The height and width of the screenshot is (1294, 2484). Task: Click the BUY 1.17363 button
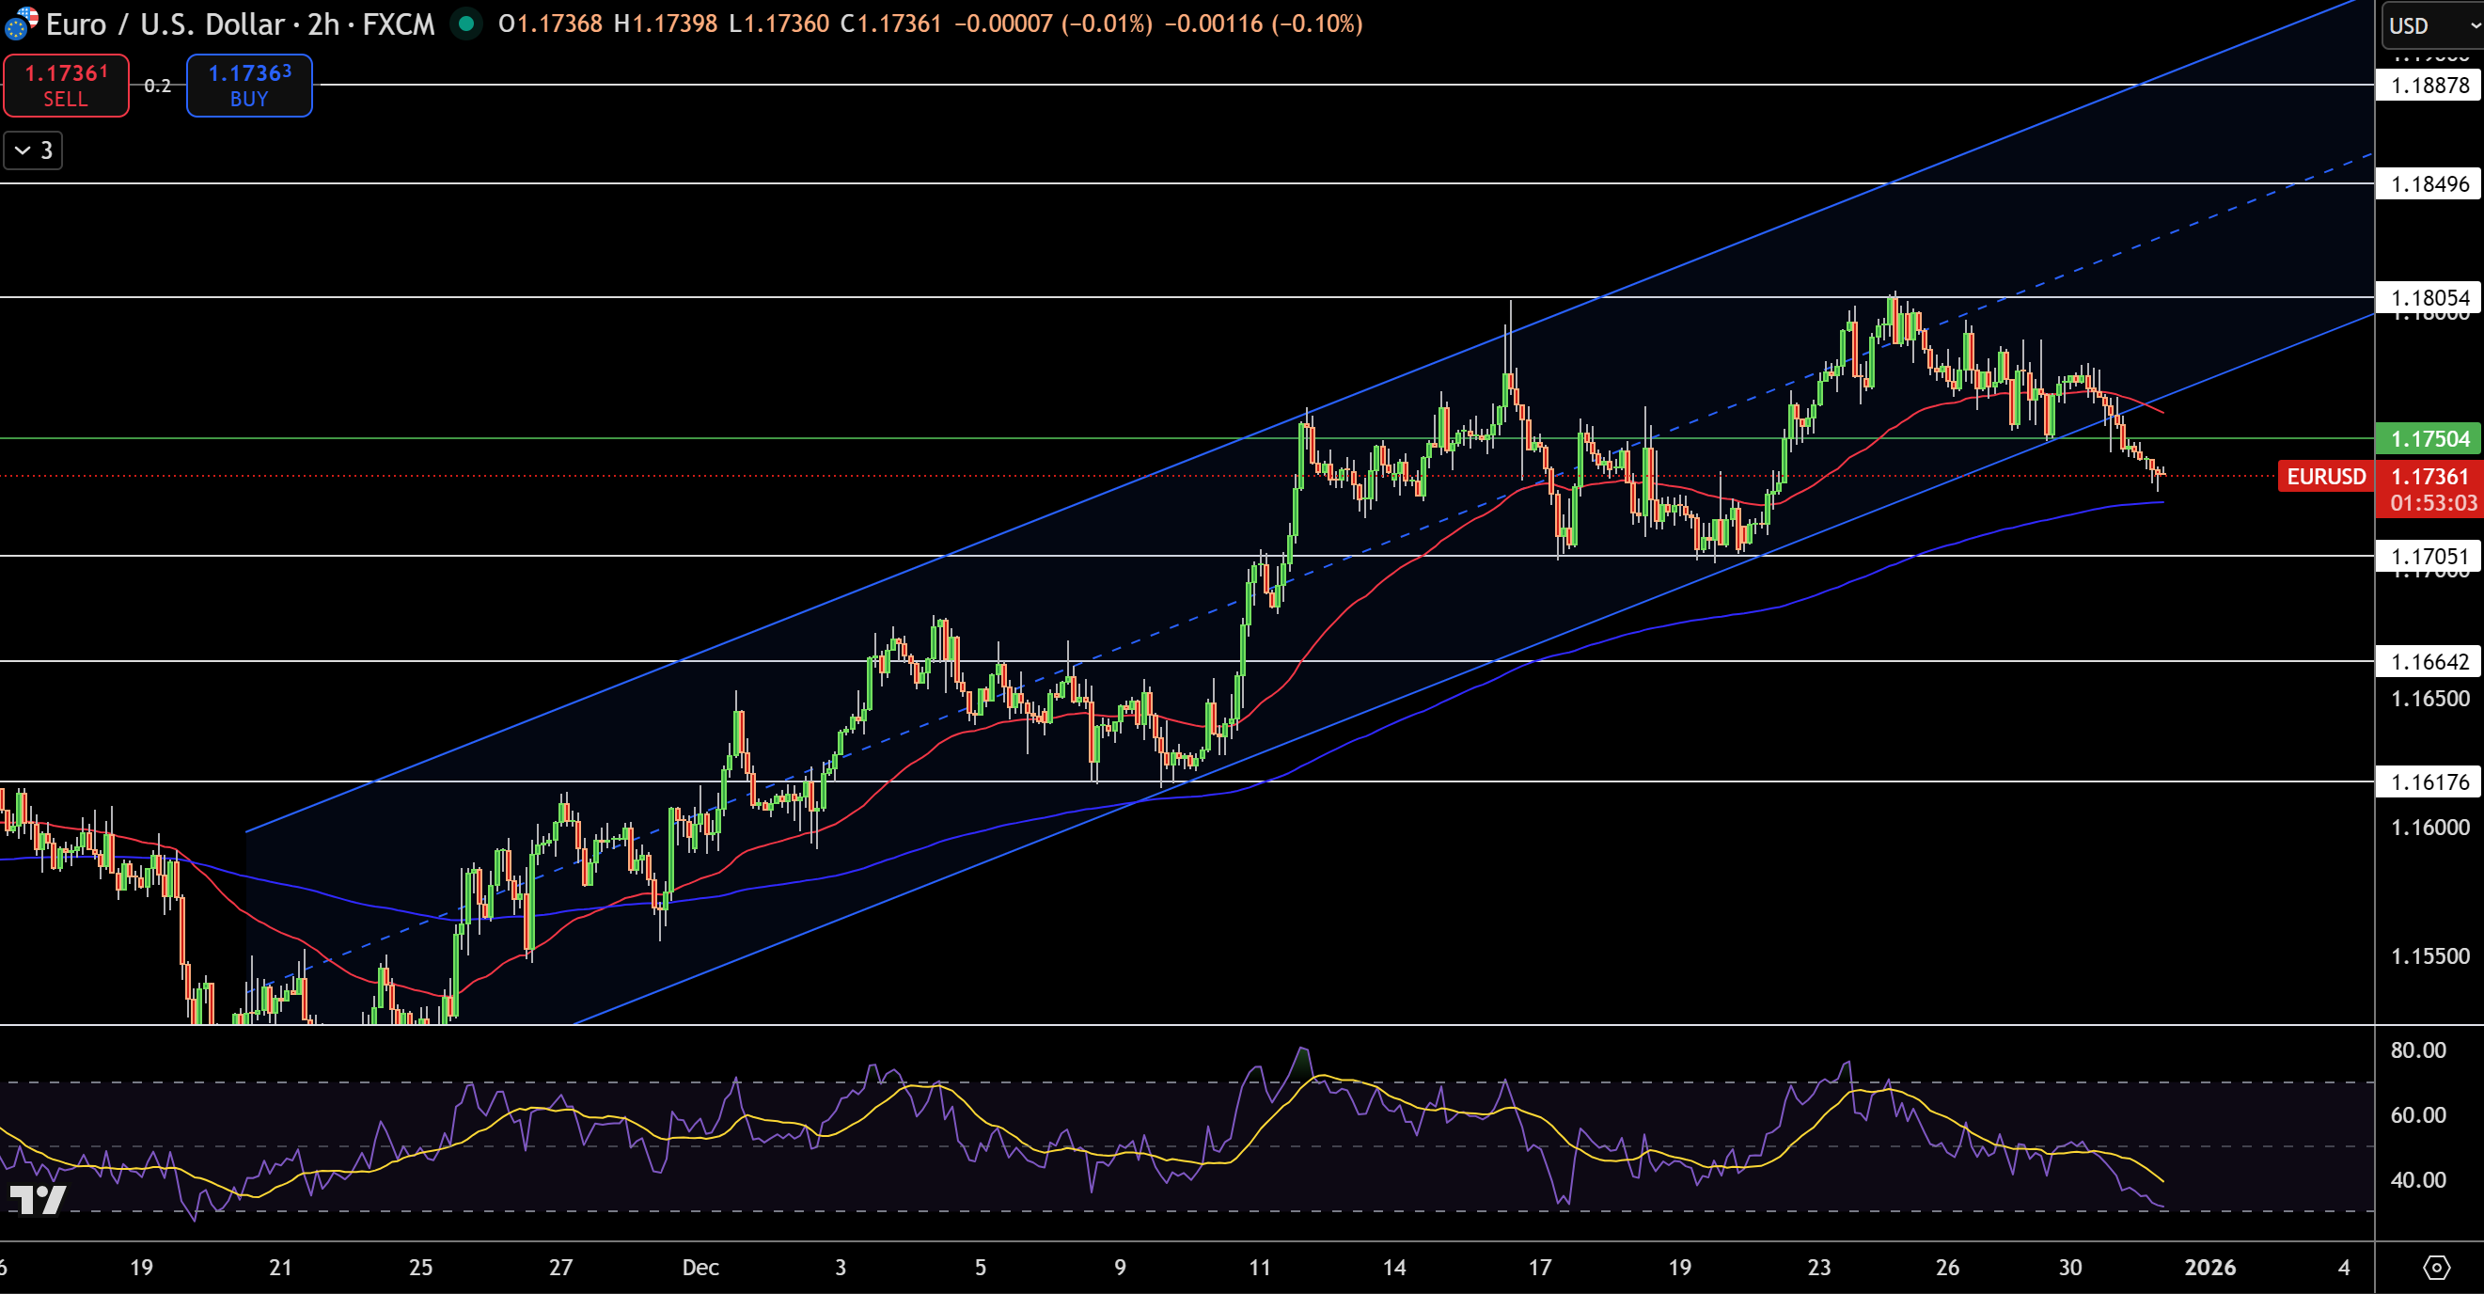(x=249, y=85)
